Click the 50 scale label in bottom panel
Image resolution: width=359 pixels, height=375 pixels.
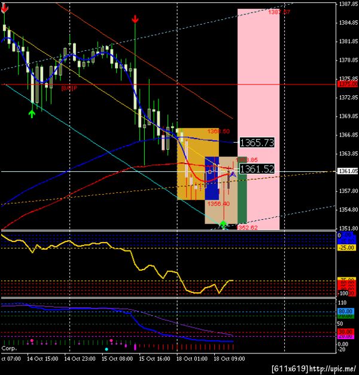click(340, 324)
